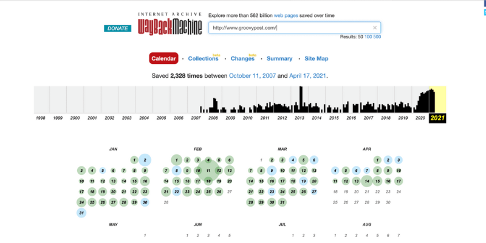The width and height of the screenshot is (486, 243).
Task: Show 100 results
Action: pos(368,37)
